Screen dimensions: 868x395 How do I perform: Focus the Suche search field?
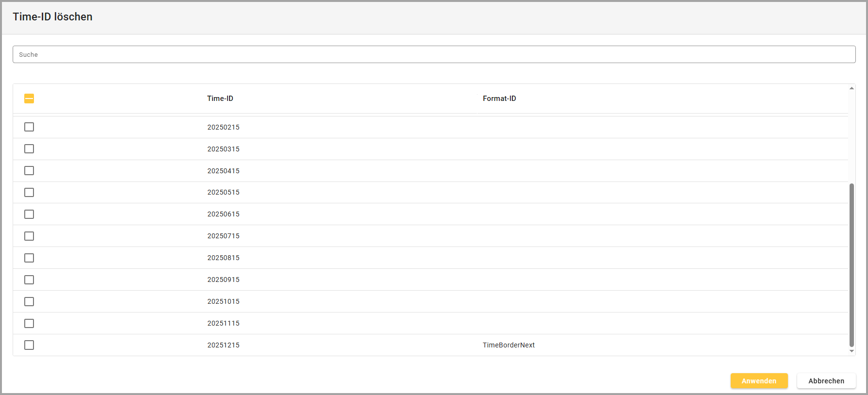click(434, 54)
